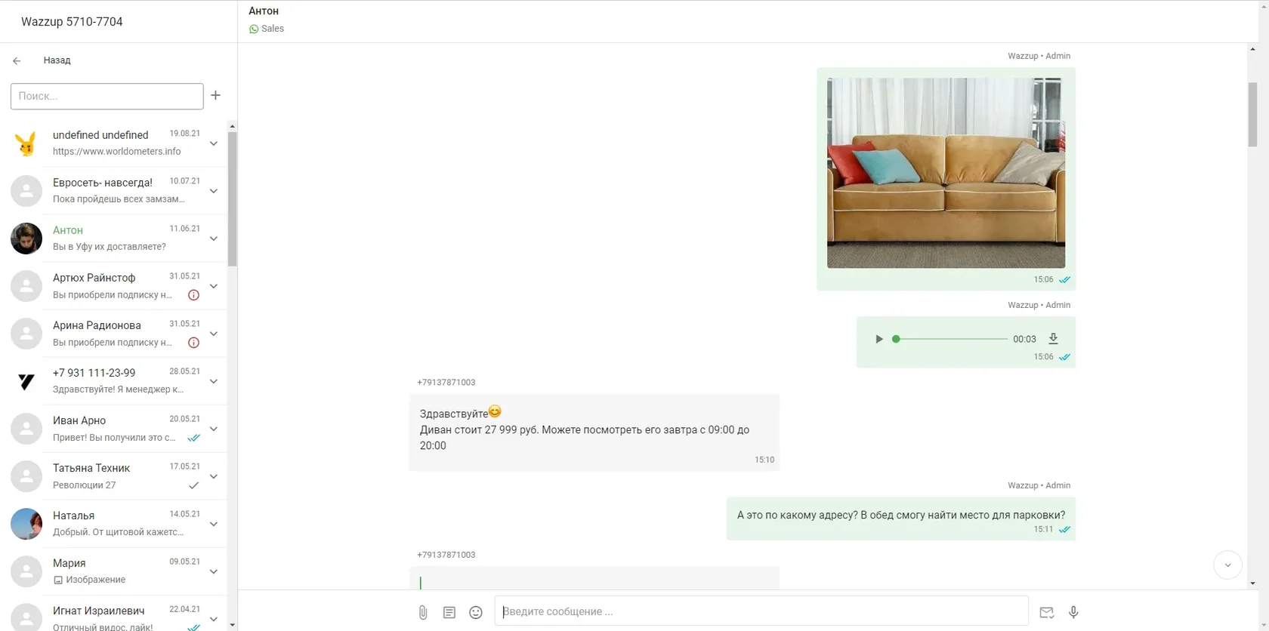Click the error info icon on Артюх Райнстоф

(193, 295)
